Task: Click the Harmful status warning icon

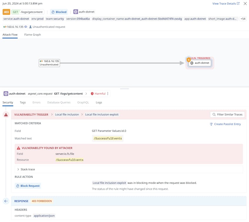Action: coord(91,94)
